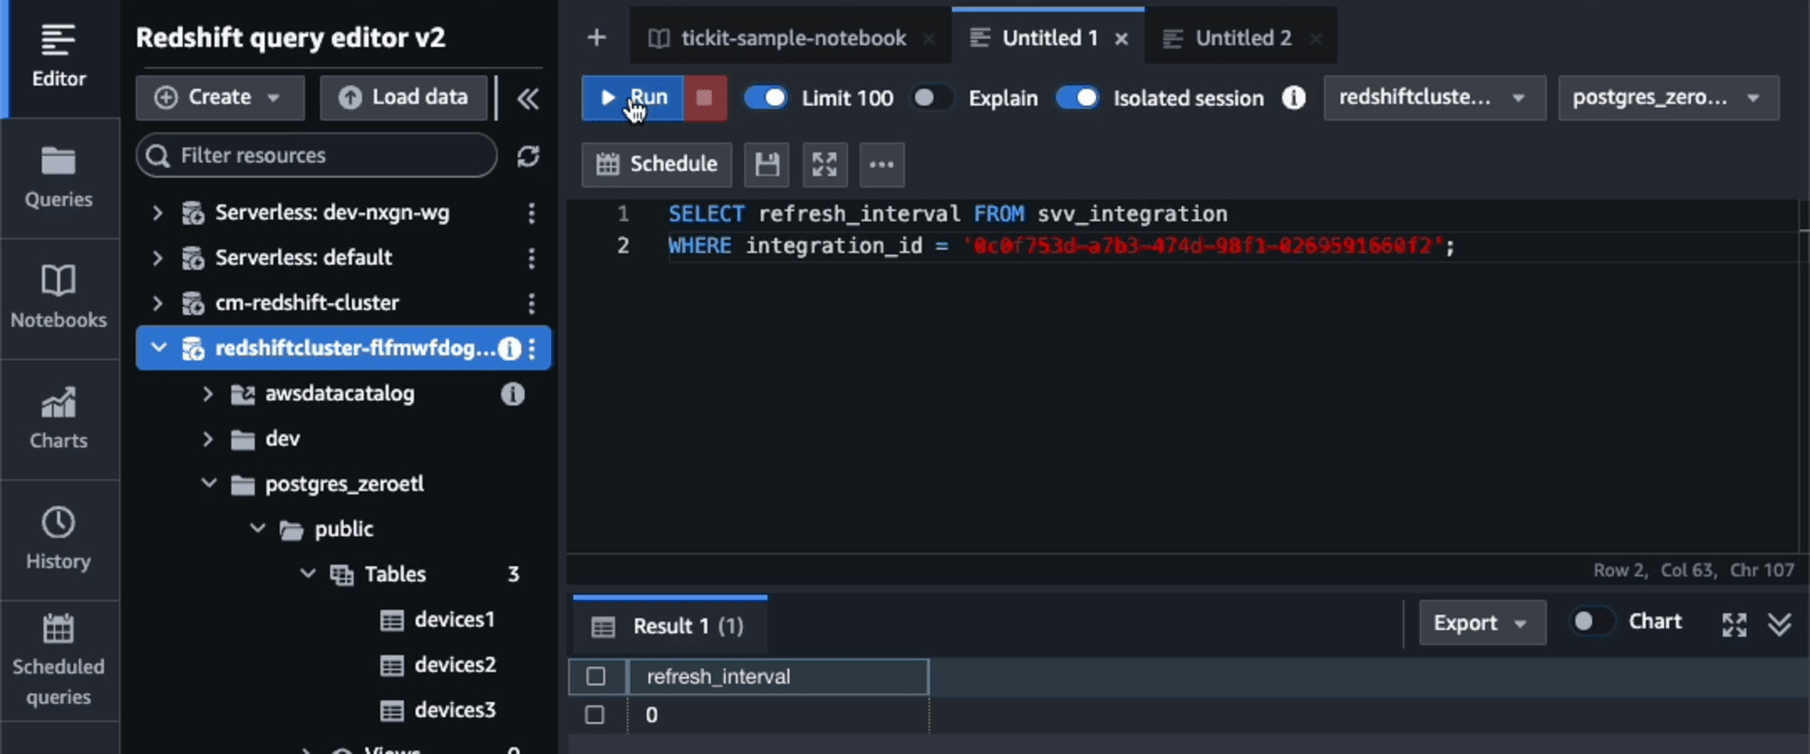Toggle the Limit 100 switch

coord(766,98)
